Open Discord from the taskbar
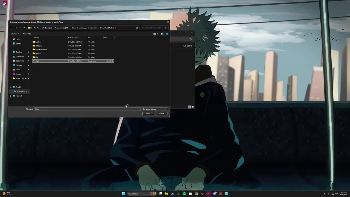This screenshot has width=350, height=197. (214, 194)
